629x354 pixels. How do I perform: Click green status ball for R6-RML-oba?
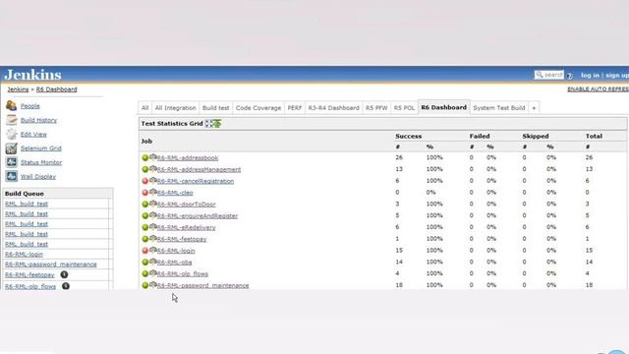(145, 263)
